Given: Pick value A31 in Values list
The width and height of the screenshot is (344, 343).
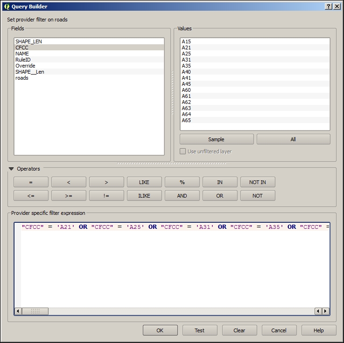Looking at the screenshot, I should click(255, 60).
